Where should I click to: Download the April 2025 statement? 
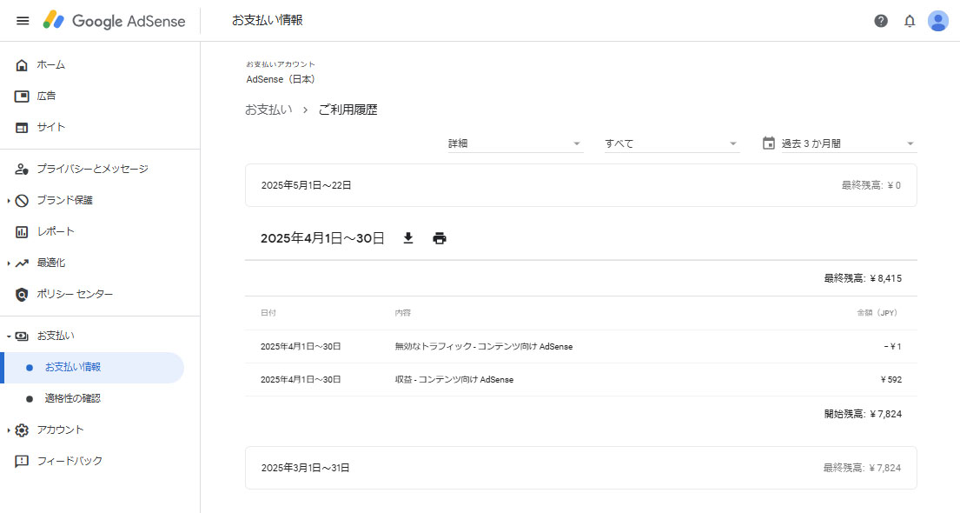tap(408, 238)
